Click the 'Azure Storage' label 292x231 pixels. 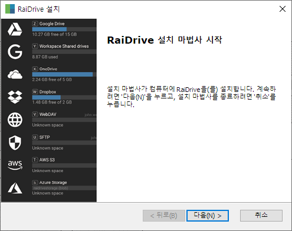click(53, 183)
